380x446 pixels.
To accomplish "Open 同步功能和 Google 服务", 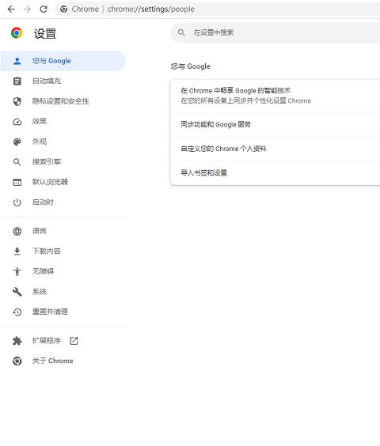I will pos(275,125).
